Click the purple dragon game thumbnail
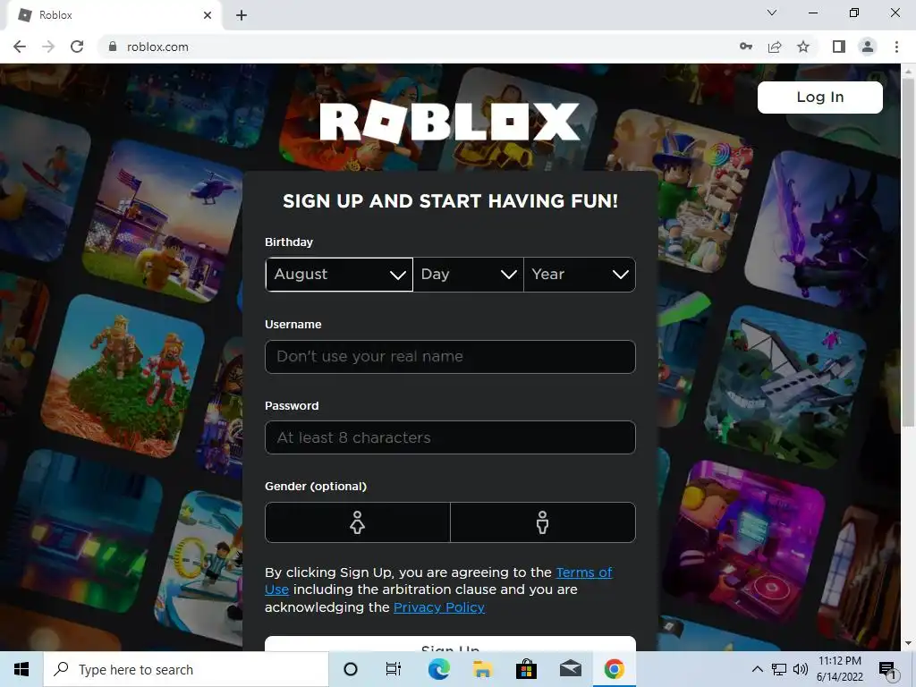Image resolution: width=916 pixels, height=687 pixels. (x=824, y=229)
